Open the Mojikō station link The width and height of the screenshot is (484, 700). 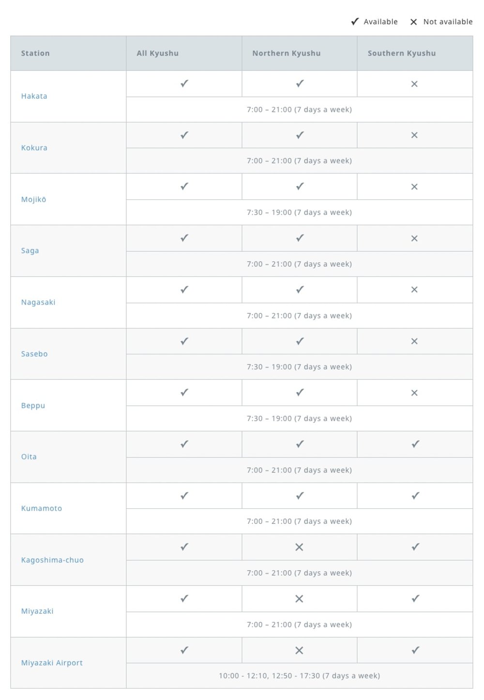pos(33,199)
